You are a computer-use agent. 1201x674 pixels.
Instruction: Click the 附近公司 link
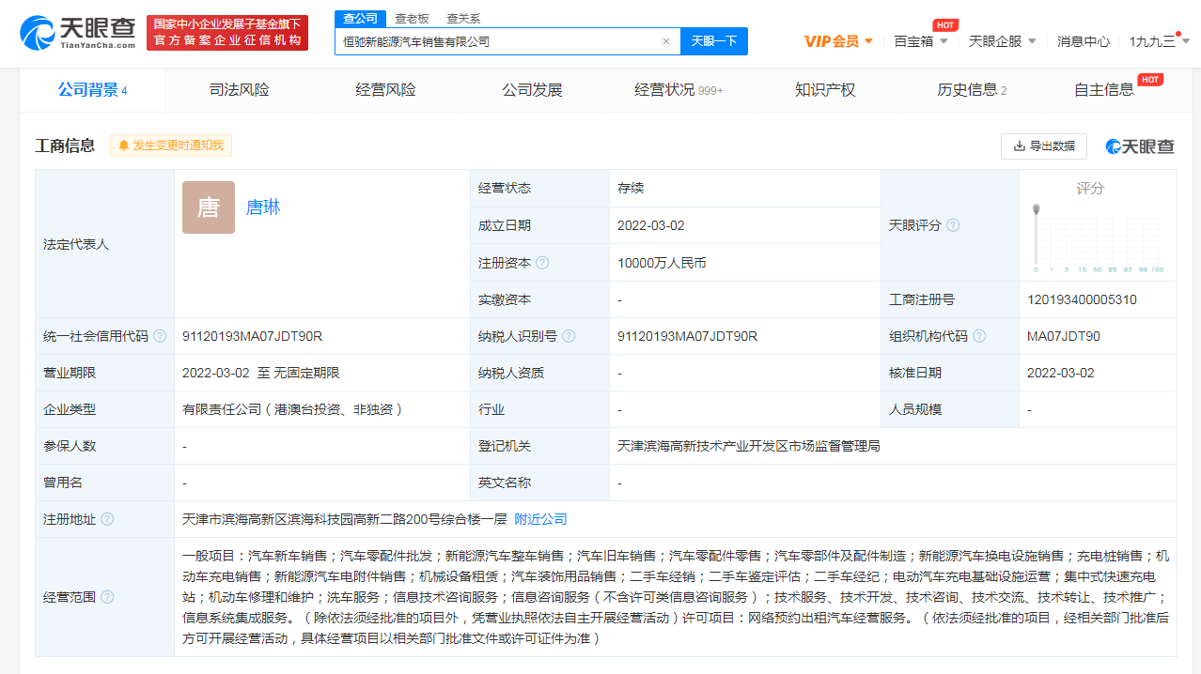coord(540,519)
